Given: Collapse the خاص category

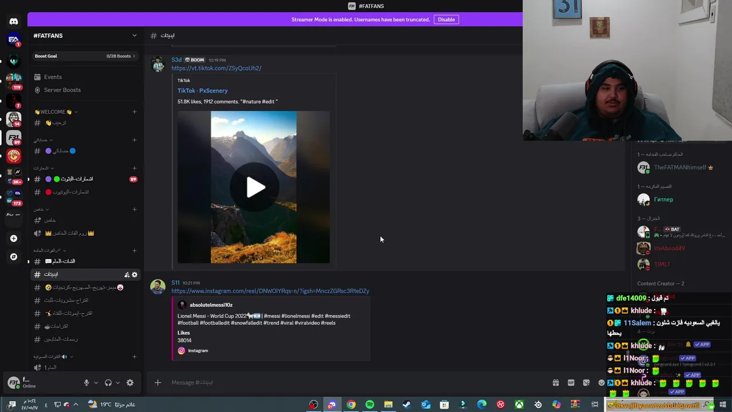Looking at the screenshot, I should click(x=40, y=209).
